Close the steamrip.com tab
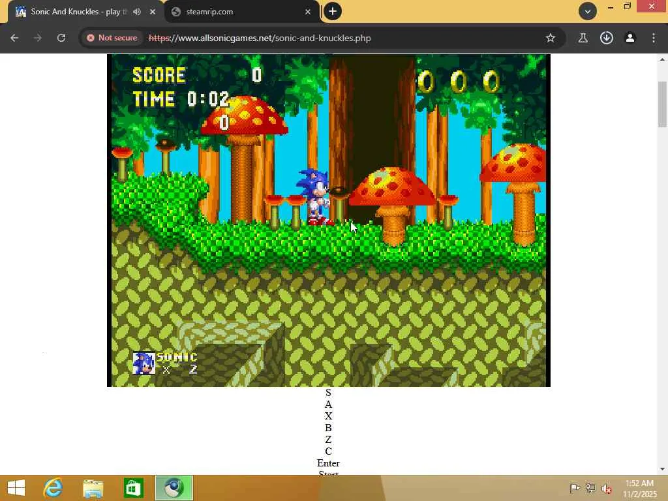This screenshot has height=501, width=668. (308, 12)
